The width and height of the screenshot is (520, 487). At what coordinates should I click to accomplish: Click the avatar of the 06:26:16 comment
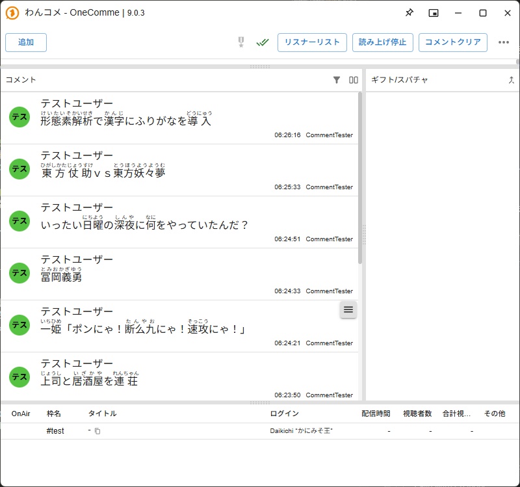[19, 117]
